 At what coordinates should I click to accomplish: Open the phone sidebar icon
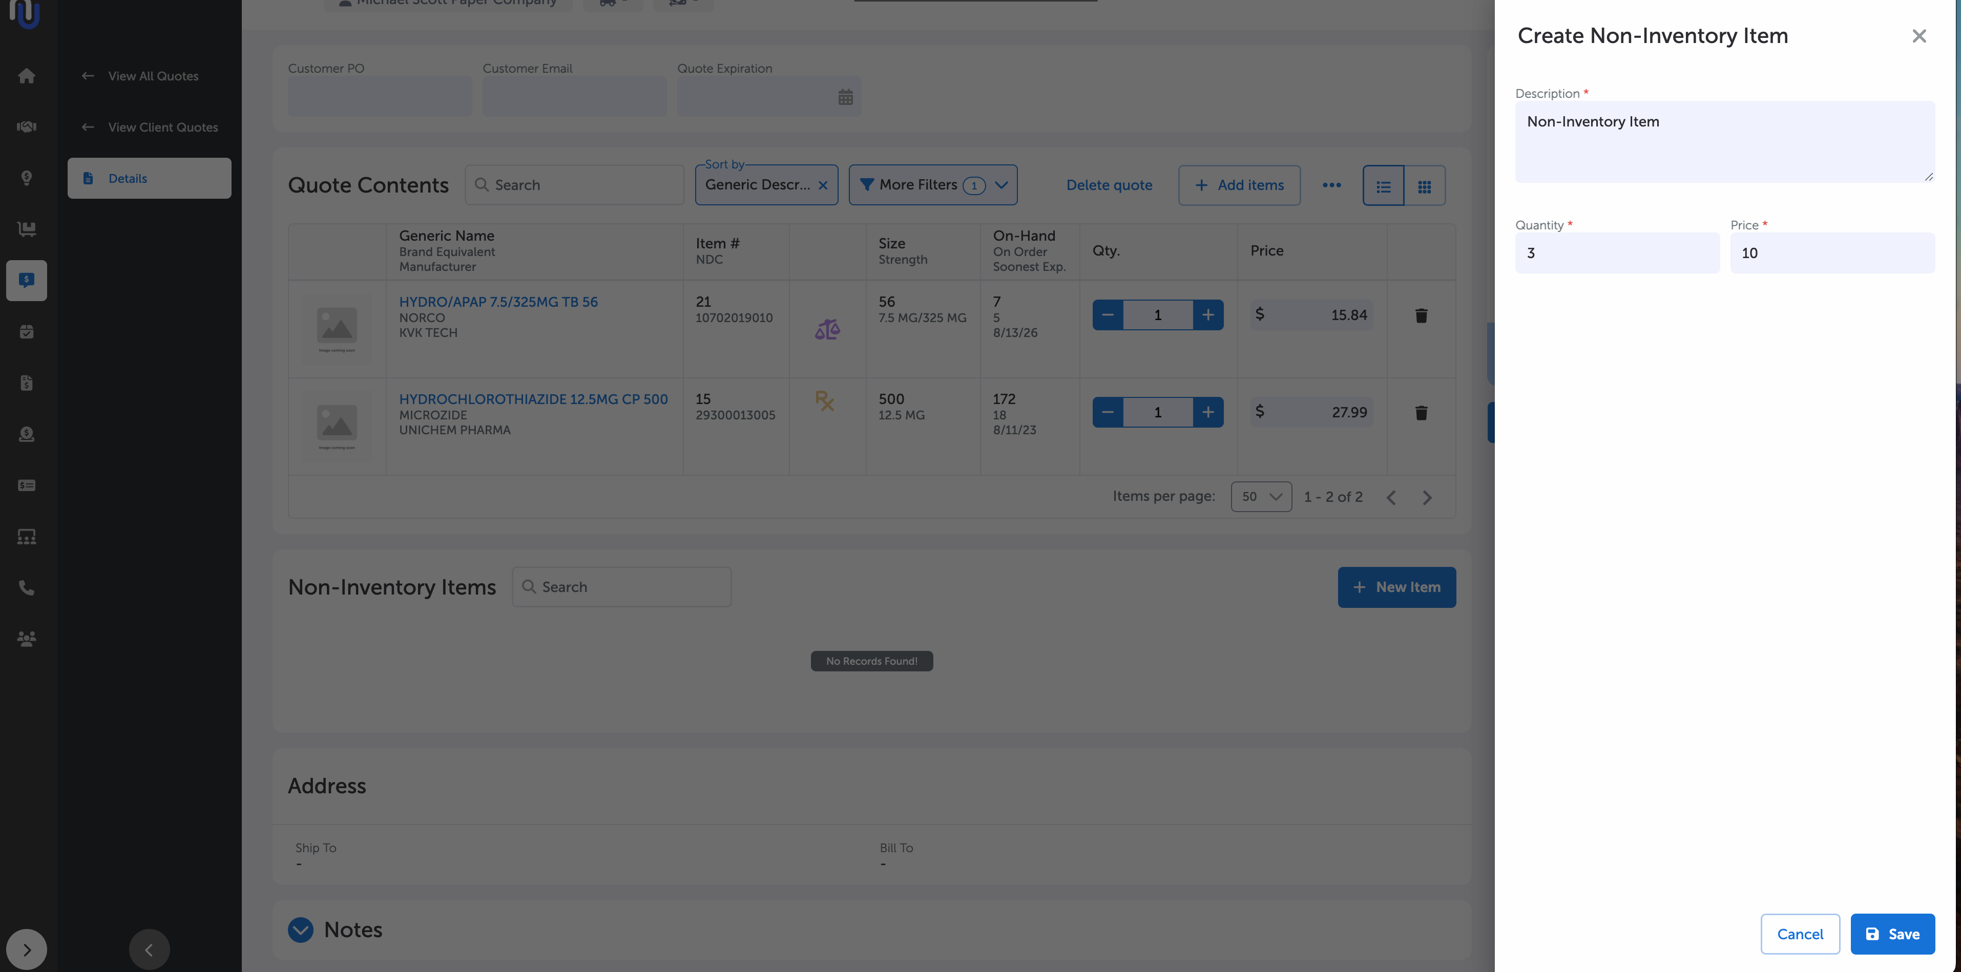click(27, 587)
